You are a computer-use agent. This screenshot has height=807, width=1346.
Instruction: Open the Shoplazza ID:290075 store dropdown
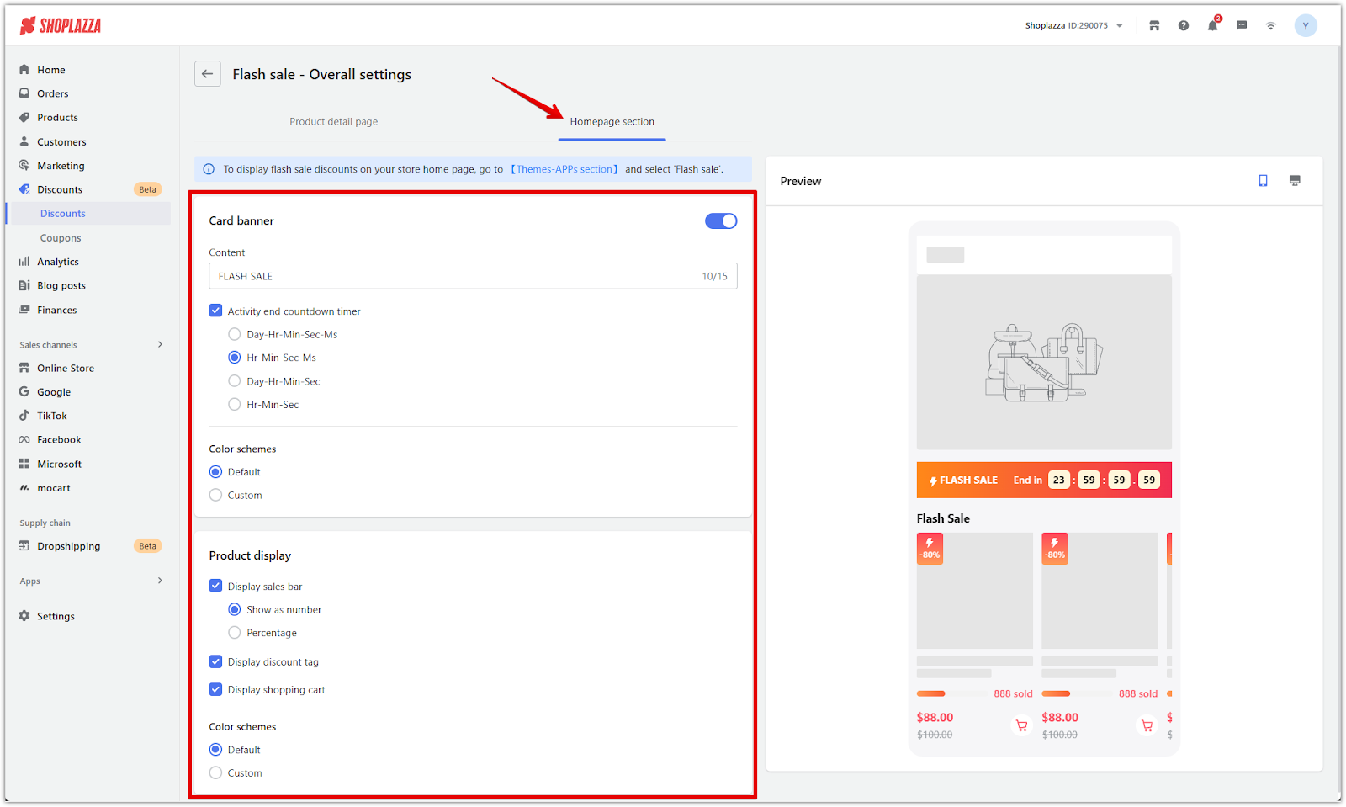pos(1073,26)
